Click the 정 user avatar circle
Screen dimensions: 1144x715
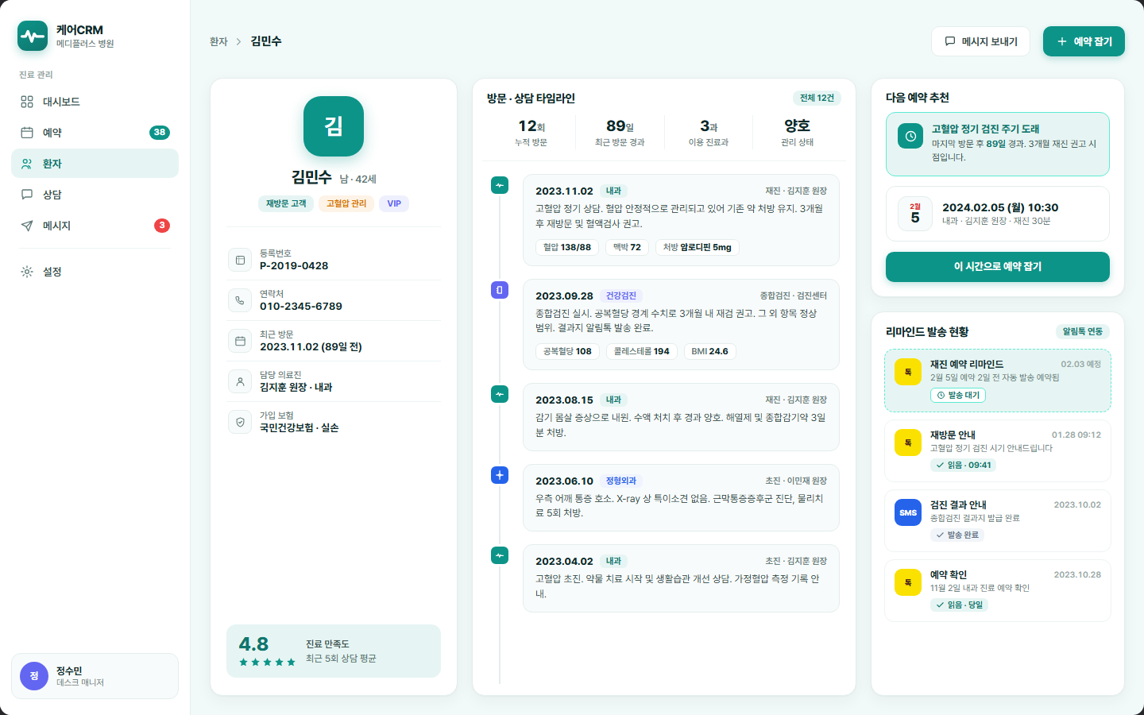coord(34,676)
